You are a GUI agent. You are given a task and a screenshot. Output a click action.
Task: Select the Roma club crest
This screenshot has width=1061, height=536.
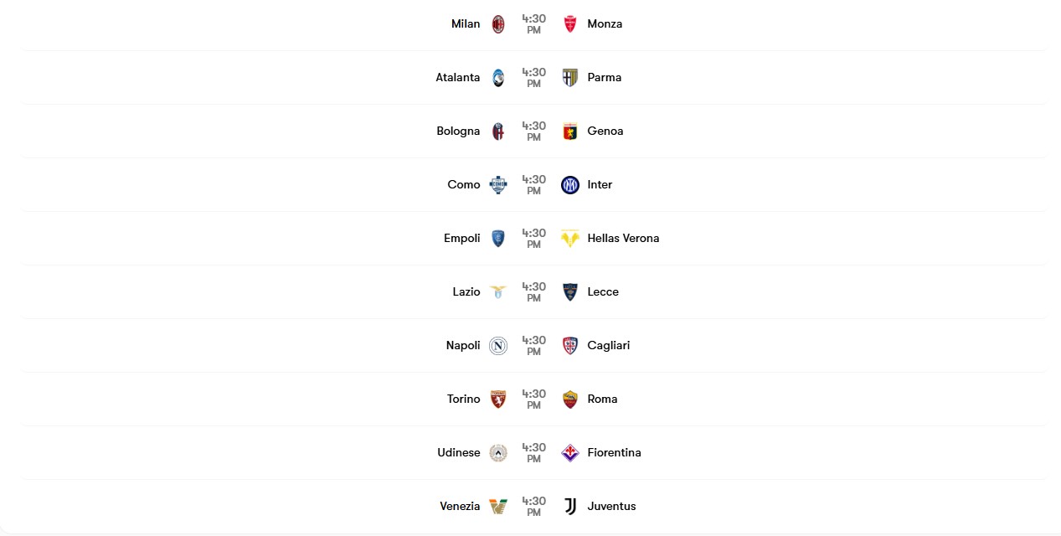coord(569,399)
